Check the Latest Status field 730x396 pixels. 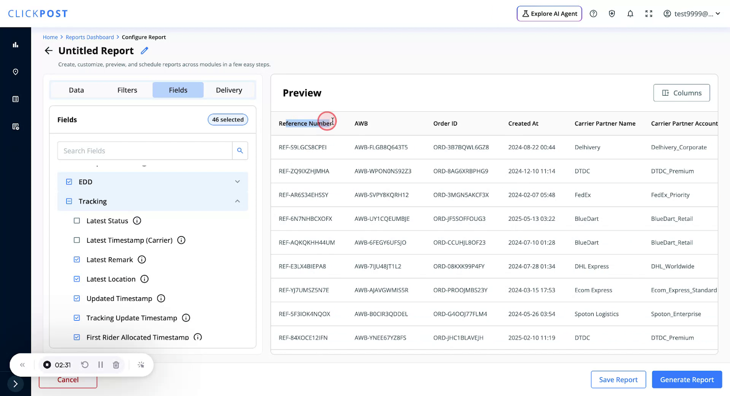pyautogui.click(x=77, y=221)
